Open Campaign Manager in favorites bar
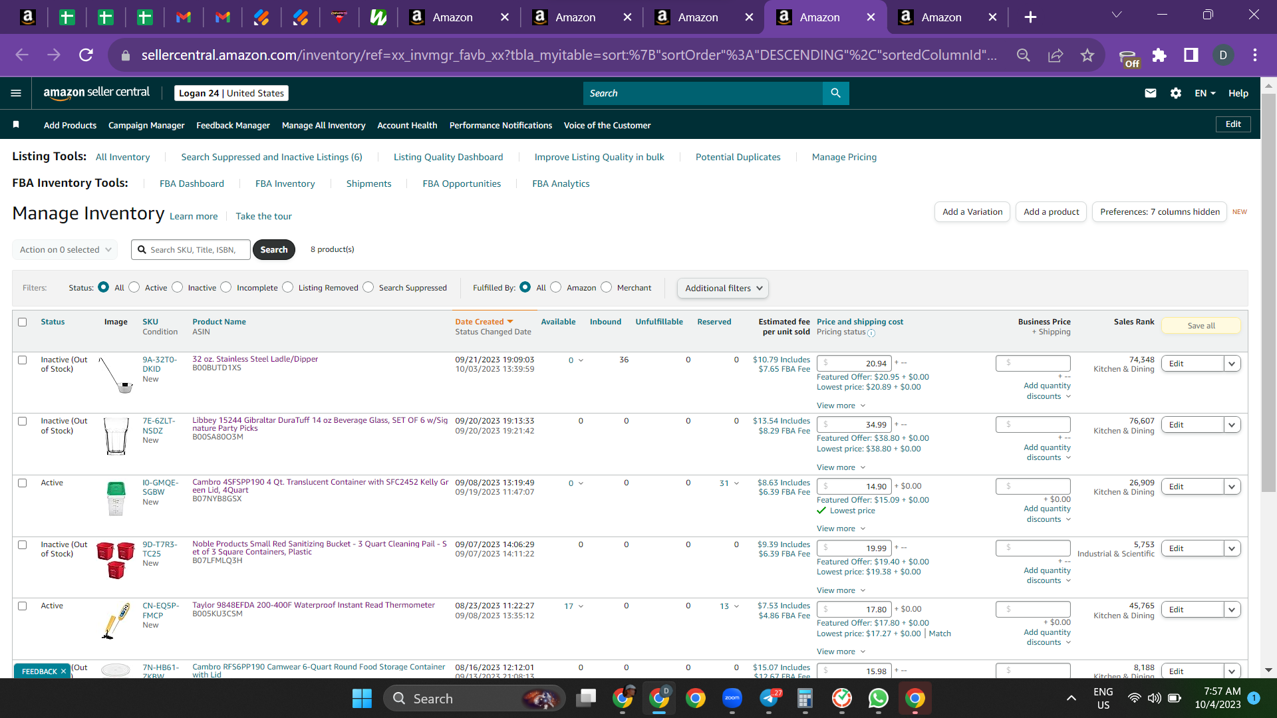Image resolution: width=1277 pixels, height=718 pixels. [x=146, y=125]
